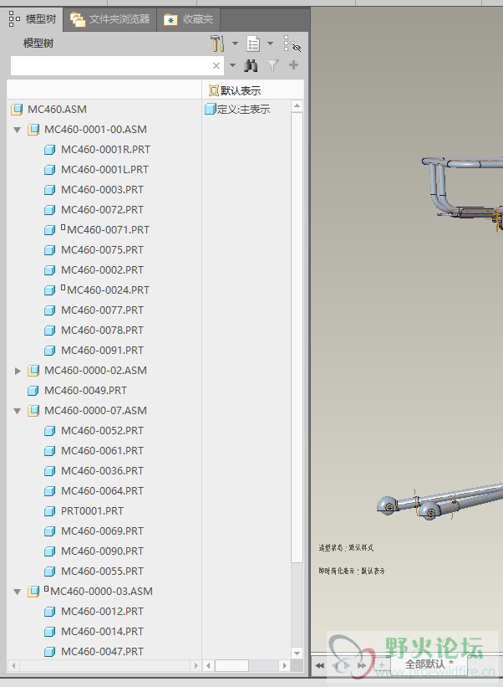Click the tree filter funnel icon

point(273,66)
